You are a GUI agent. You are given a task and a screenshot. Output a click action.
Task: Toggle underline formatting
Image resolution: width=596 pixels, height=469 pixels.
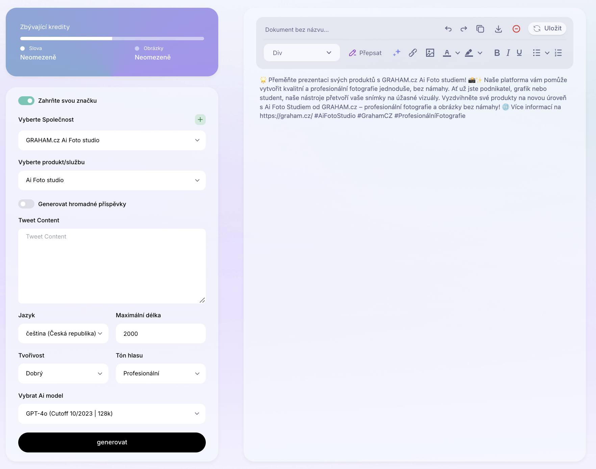coord(519,53)
